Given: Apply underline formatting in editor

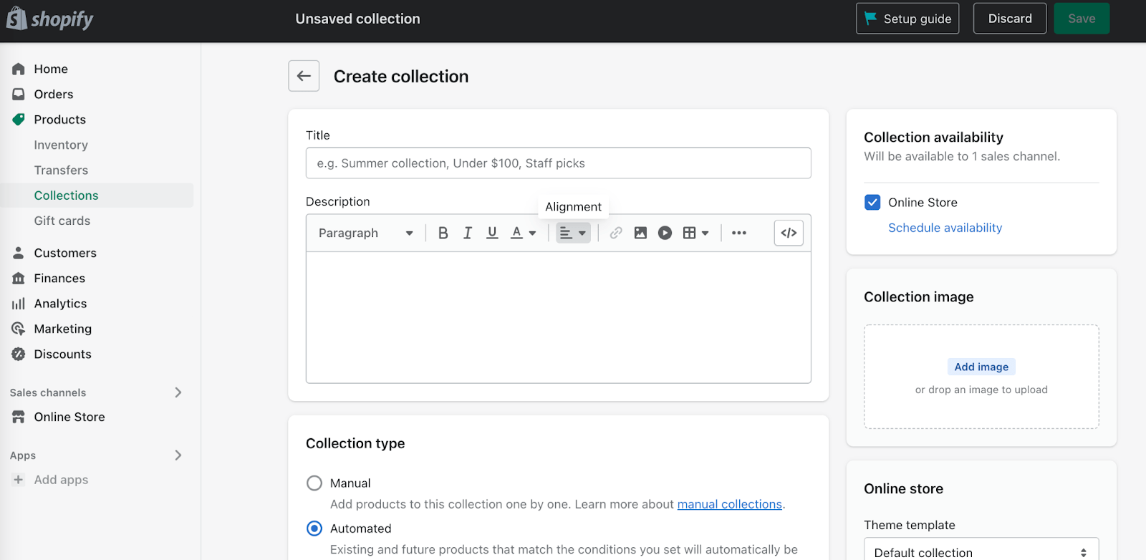Looking at the screenshot, I should click(x=492, y=233).
